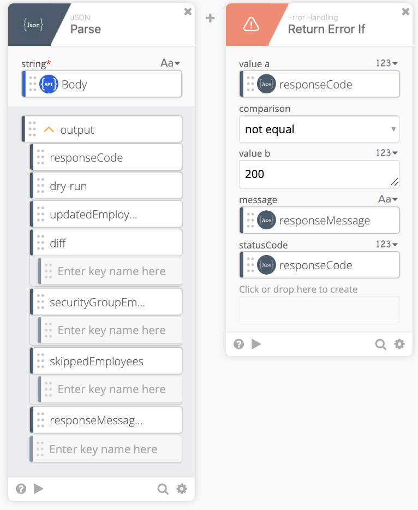Open the value a type dropdown 123
This screenshot has height=510, width=418.
coord(387,63)
